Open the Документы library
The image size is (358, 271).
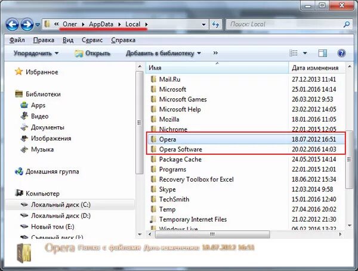click(42, 127)
